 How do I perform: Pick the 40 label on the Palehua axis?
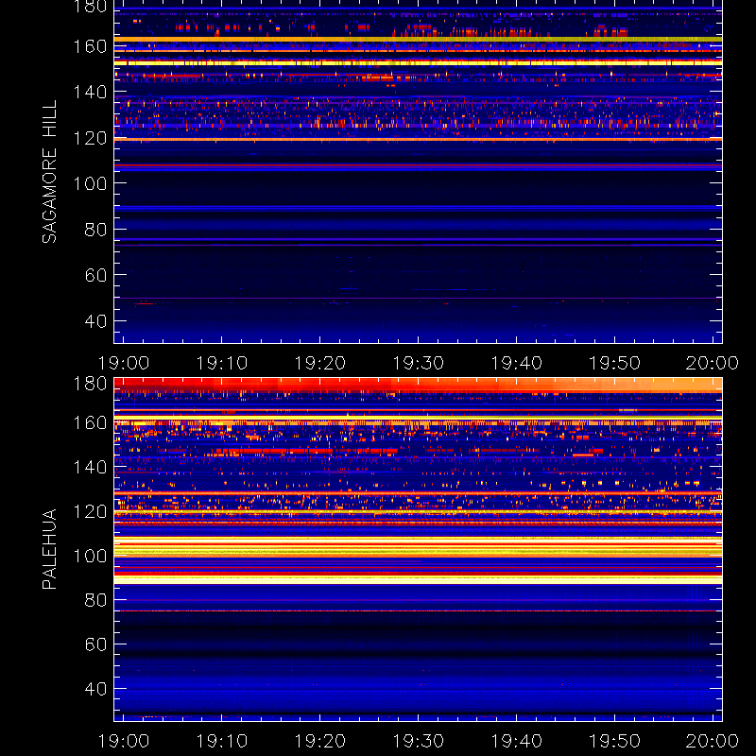point(95,689)
